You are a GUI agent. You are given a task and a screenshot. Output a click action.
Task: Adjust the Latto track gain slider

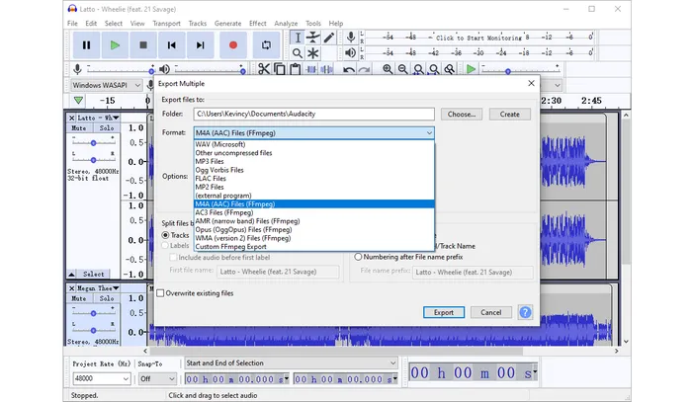pos(93,143)
